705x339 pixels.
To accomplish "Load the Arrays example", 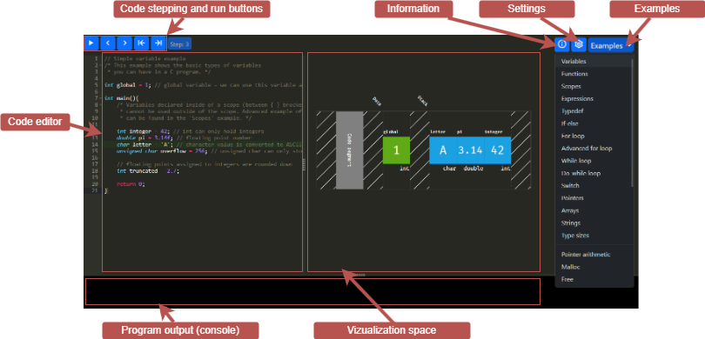I will (x=594, y=210).
